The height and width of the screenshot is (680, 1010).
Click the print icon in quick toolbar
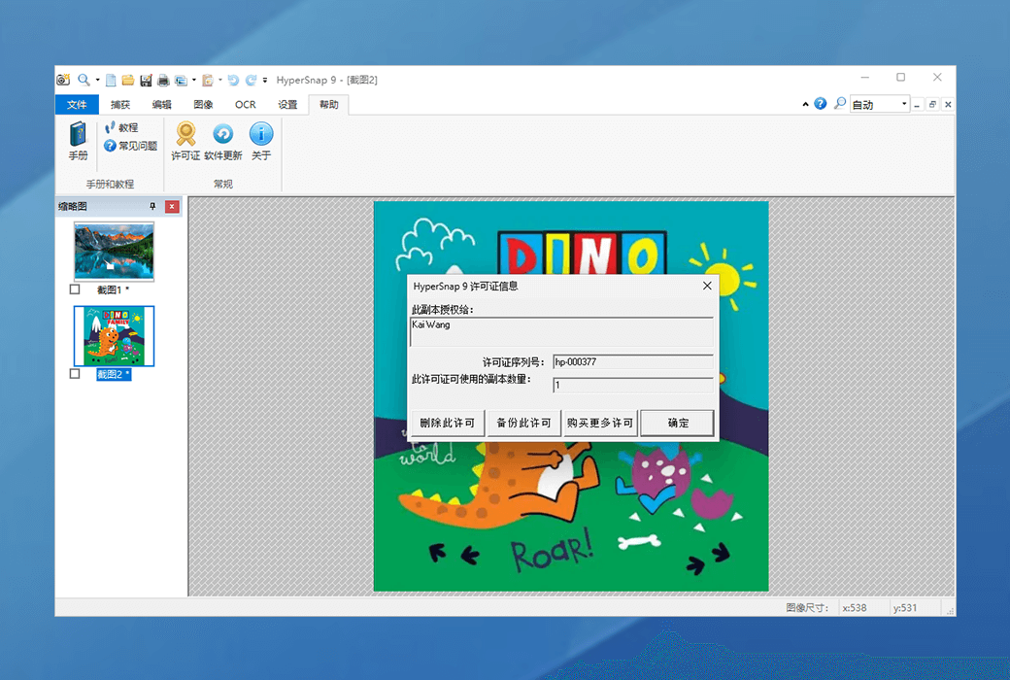pyautogui.click(x=163, y=80)
